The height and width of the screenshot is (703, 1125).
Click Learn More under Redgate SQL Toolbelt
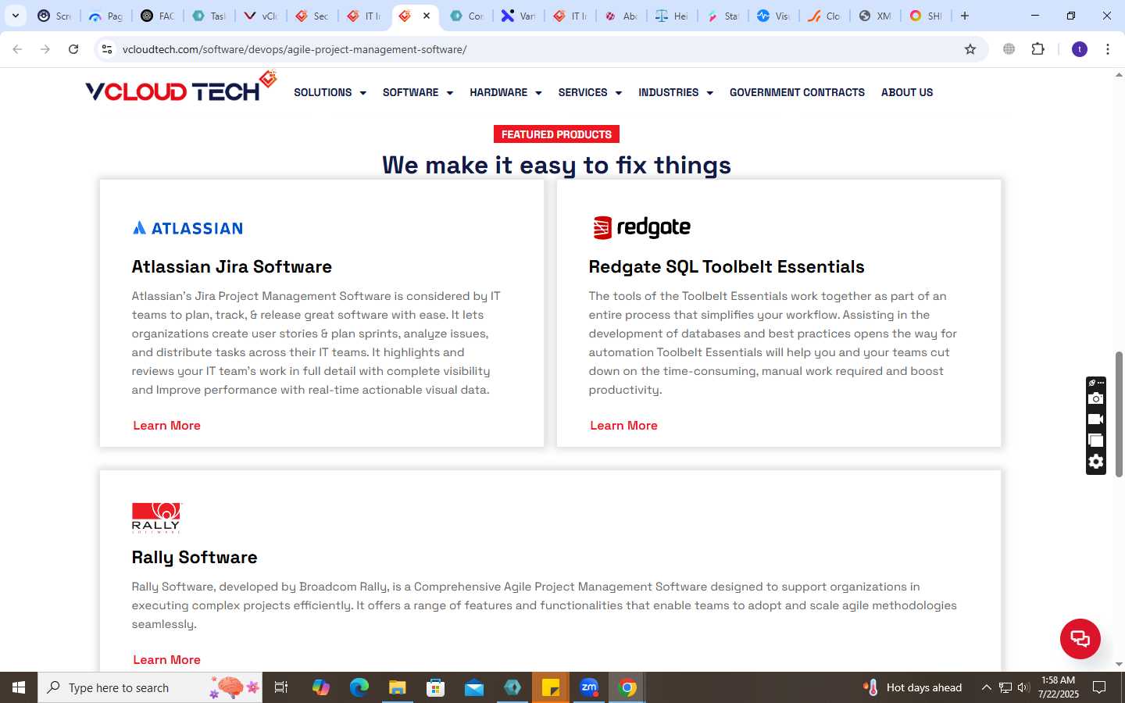click(x=623, y=426)
